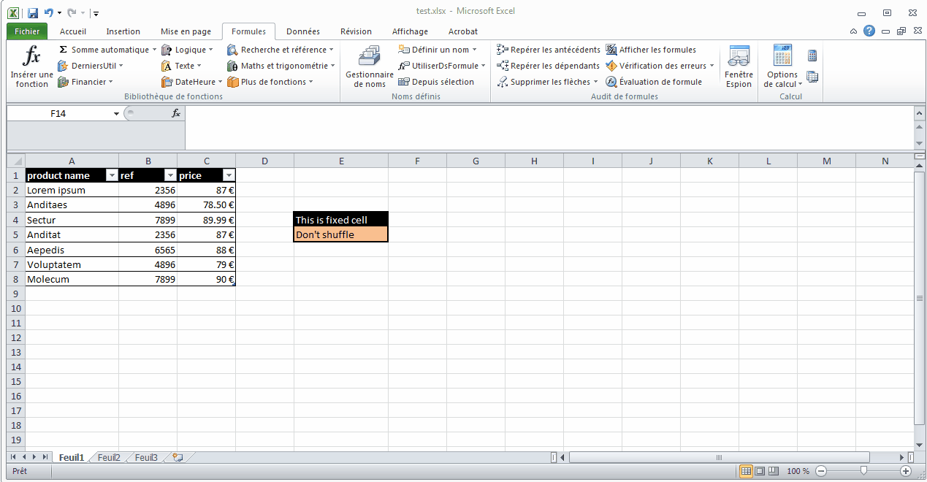Open Somme automatique sigma icon
927x482 pixels.
pos(63,50)
